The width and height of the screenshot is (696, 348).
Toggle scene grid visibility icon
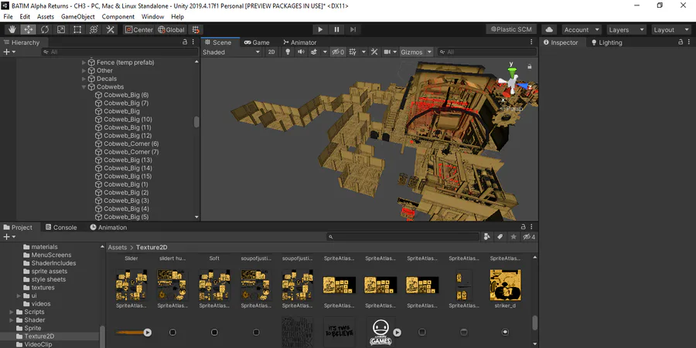[353, 52]
